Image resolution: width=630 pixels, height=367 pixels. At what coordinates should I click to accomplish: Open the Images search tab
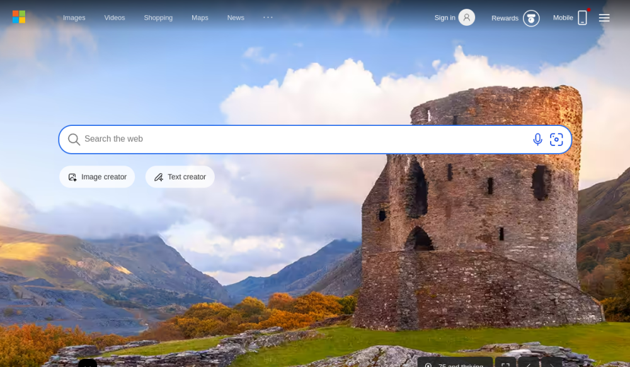click(74, 18)
